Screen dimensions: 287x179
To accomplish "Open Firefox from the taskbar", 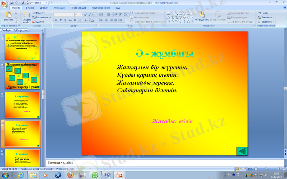I will point(70,175).
